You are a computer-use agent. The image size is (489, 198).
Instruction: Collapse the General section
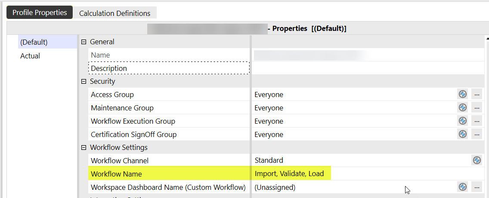click(x=84, y=42)
